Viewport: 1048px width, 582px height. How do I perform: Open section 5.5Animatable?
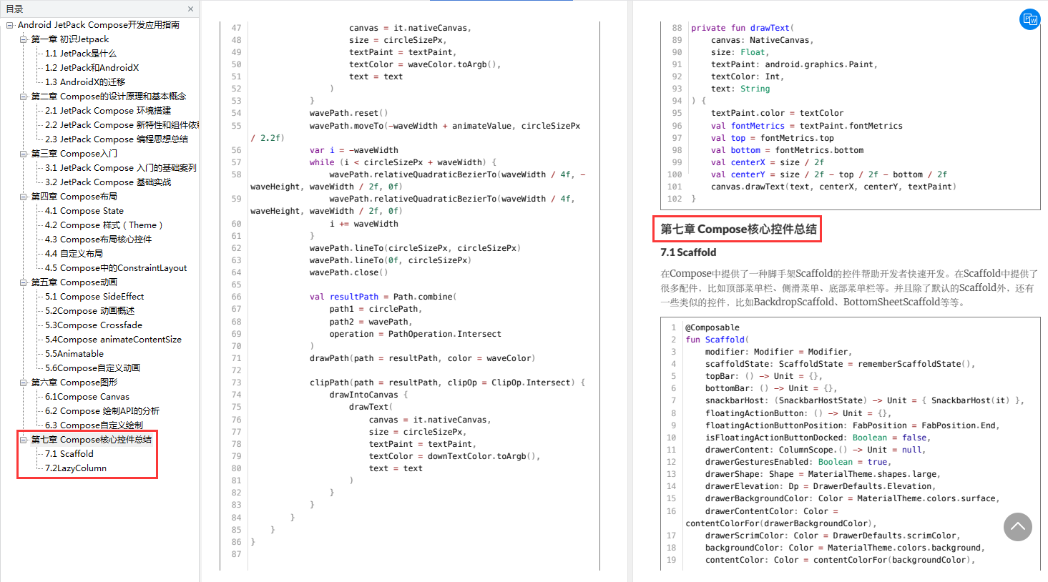(x=74, y=354)
